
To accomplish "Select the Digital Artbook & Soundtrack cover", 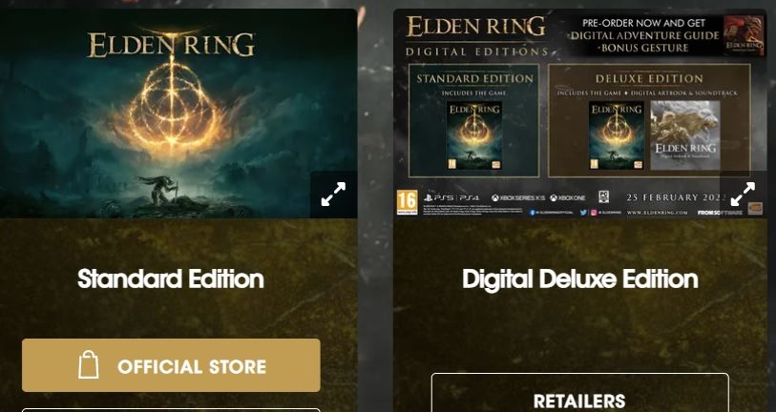I will coord(685,135).
